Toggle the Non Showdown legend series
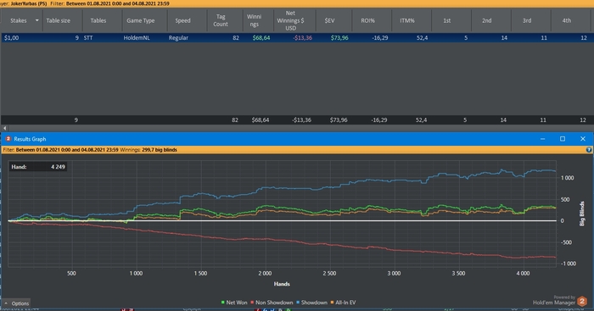The image size is (594, 311). tap(272, 303)
